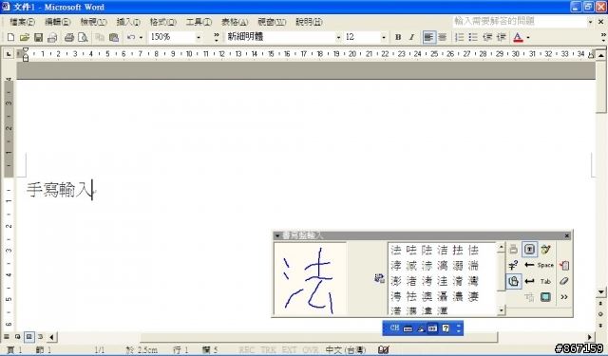The width and height of the screenshot is (608, 356).
Task: Open the 檔案 File menu
Action: (x=22, y=22)
